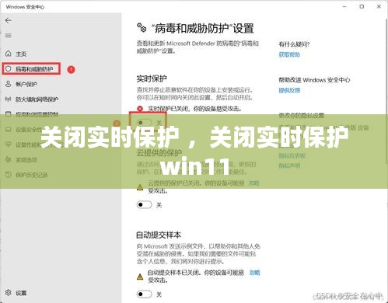Open the 获取帮助 link

point(289,54)
